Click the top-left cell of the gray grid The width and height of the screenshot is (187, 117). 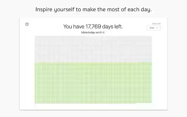click(35, 37)
